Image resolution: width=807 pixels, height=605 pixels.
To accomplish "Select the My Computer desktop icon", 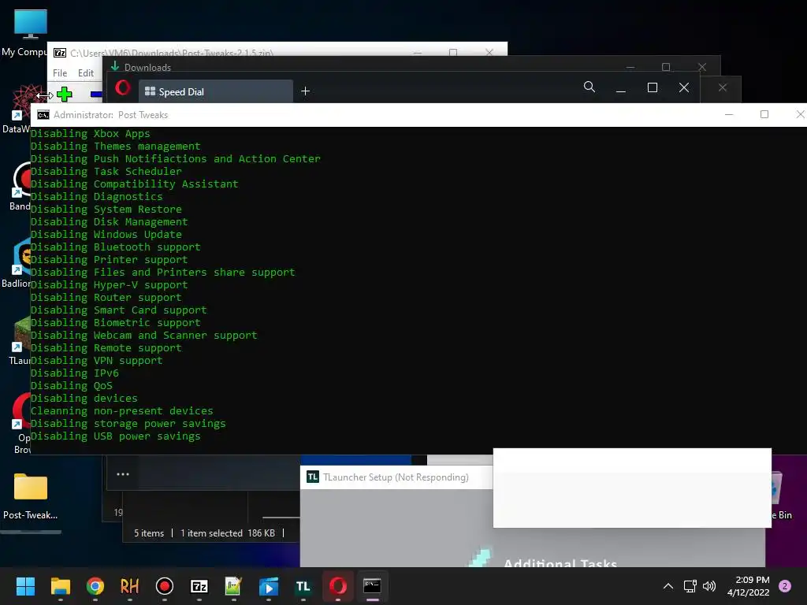I will click(x=30, y=32).
